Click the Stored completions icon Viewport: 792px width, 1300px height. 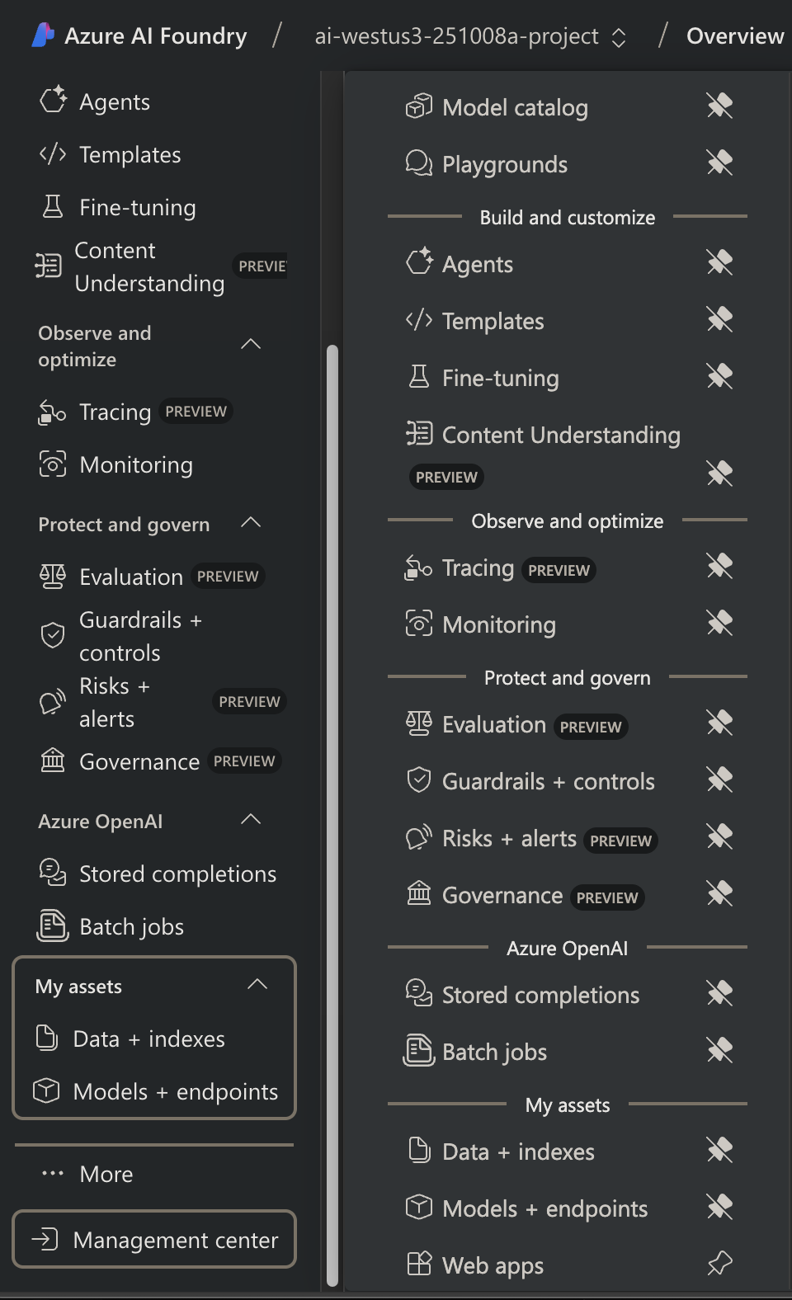(x=52, y=874)
